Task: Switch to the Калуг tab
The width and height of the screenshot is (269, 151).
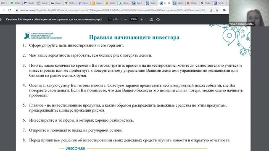Action: click(x=178, y=3)
